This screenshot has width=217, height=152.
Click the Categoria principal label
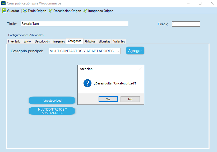[x=27, y=51]
